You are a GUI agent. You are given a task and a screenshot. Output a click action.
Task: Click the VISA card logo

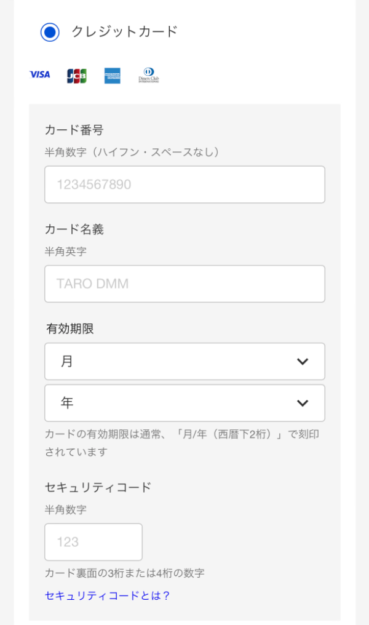40,74
